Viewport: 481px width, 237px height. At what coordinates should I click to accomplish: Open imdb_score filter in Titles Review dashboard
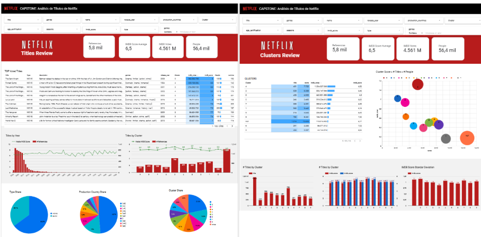(101, 30)
